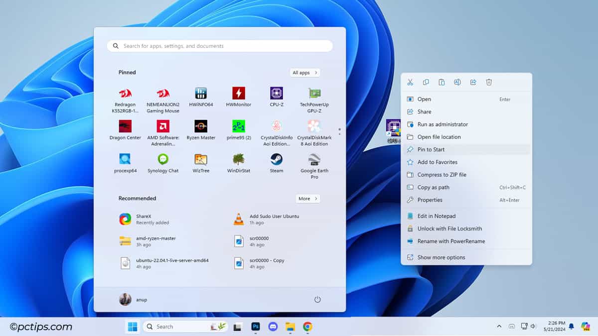
Task: Choose Open file location
Action: (466, 137)
